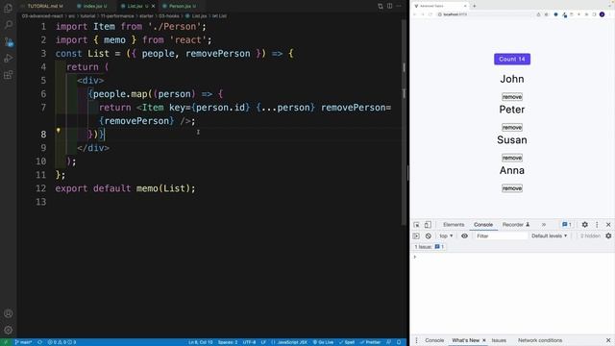
Task: Click remove button under Peter
Action: click(x=512, y=127)
